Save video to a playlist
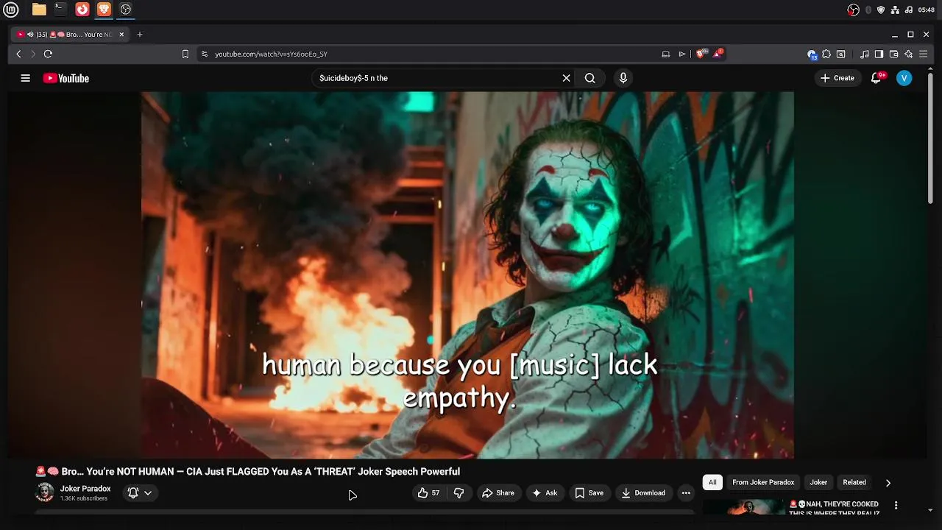The height and width of the screenshot is (530, 942). [589, 493]
